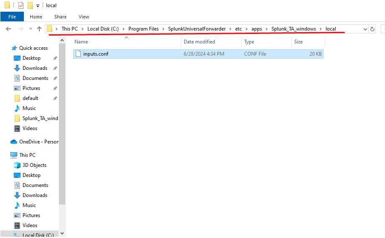Switch to the Home ribbon tab

tap(36, 17)
